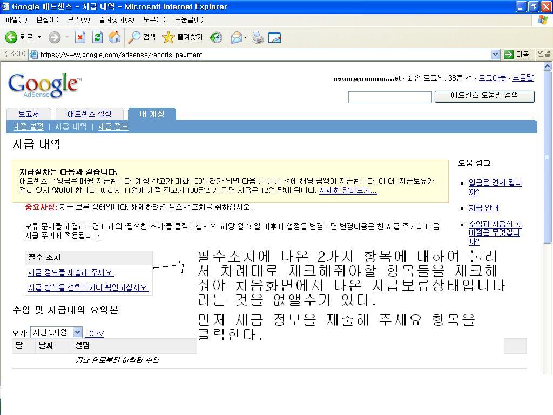Click the 로그아웃 link
This screenshot has height=415, width=553.
tap(493, 78)
